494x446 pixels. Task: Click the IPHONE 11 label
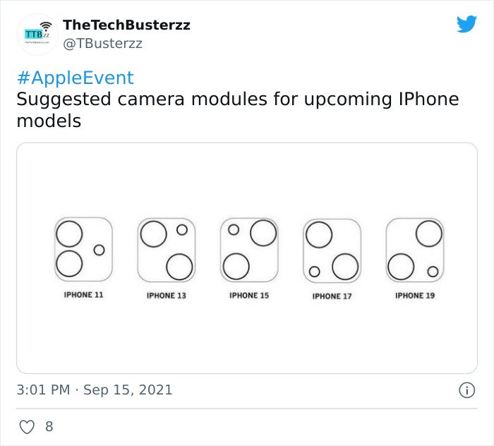[83, 295]
